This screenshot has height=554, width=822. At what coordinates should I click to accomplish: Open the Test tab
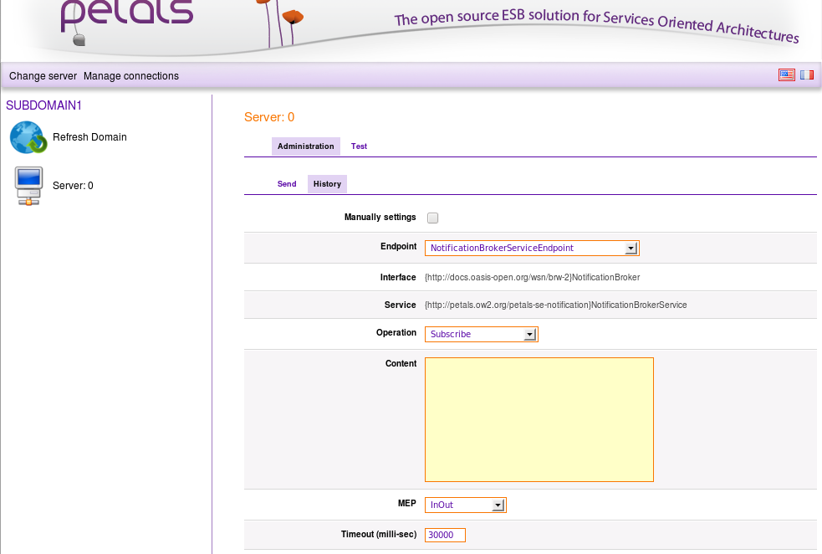coord(359,146)
